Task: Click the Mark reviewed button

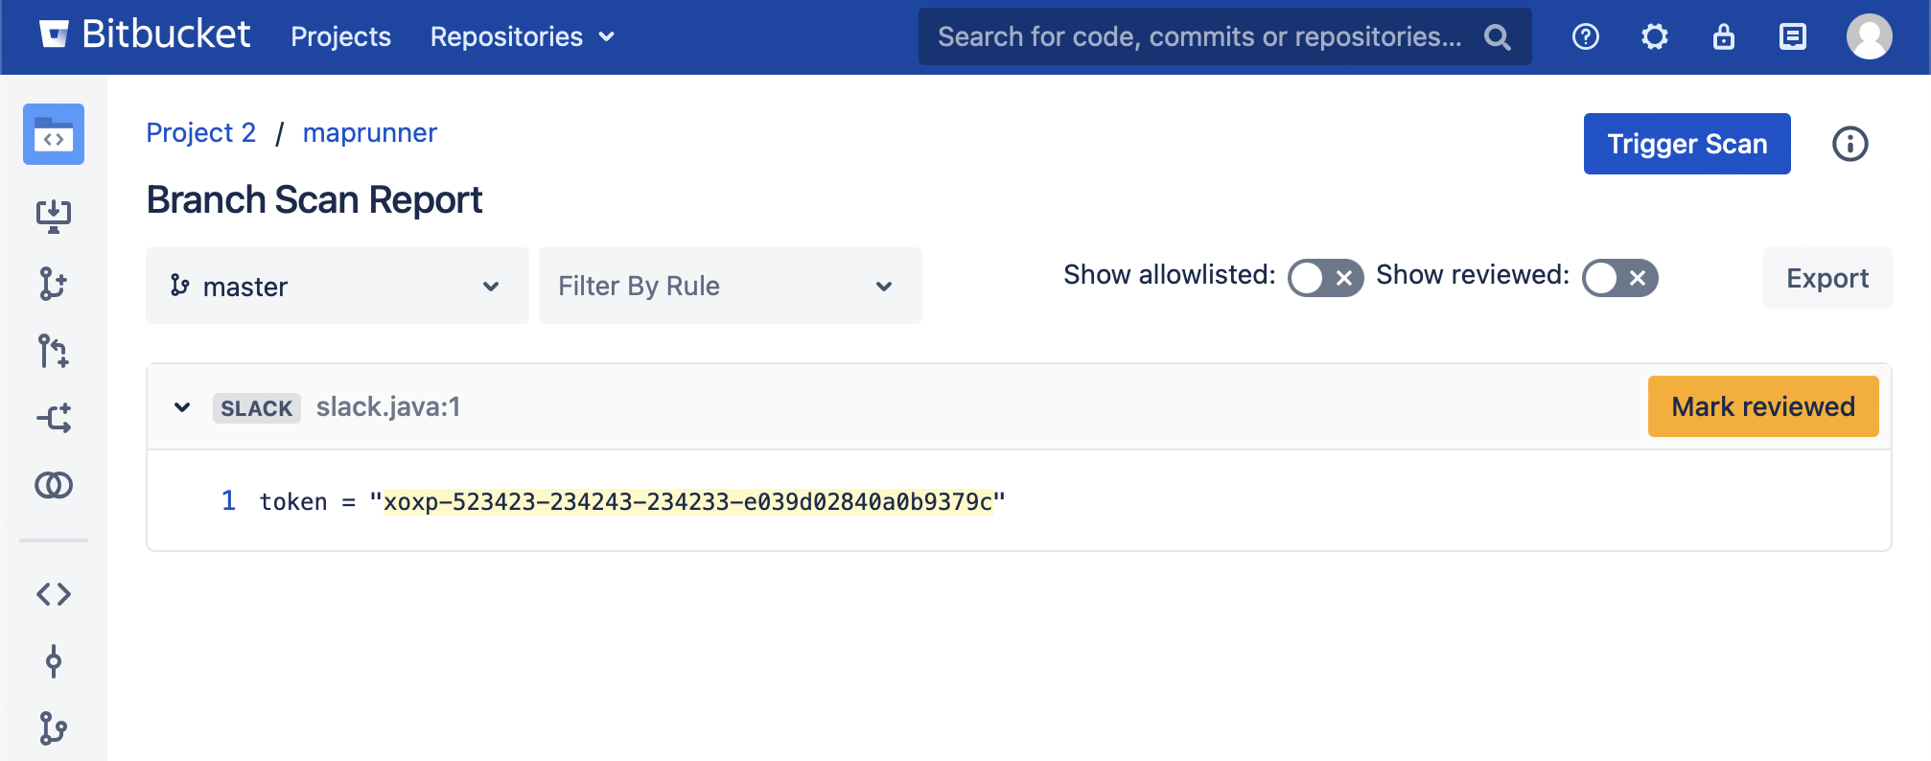Action: coord(1762,406)
